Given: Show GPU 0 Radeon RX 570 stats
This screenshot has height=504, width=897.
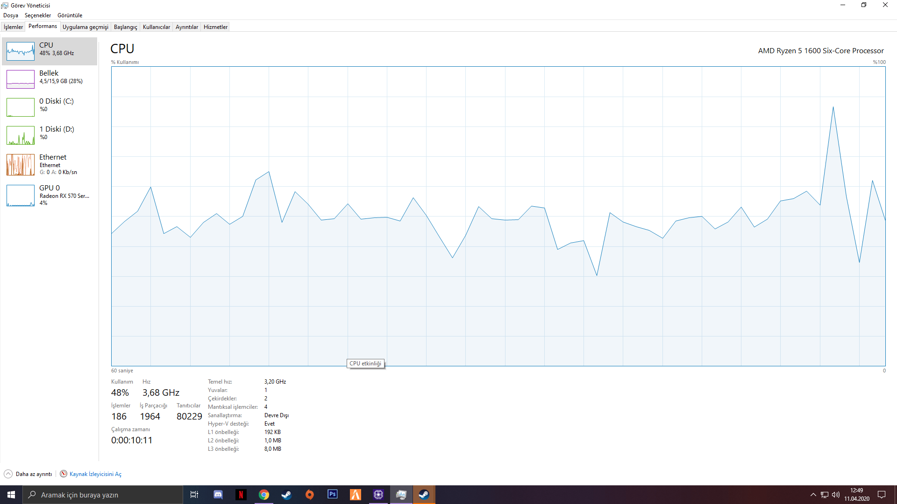Looking at the screenshot, I should click(49, 195).
